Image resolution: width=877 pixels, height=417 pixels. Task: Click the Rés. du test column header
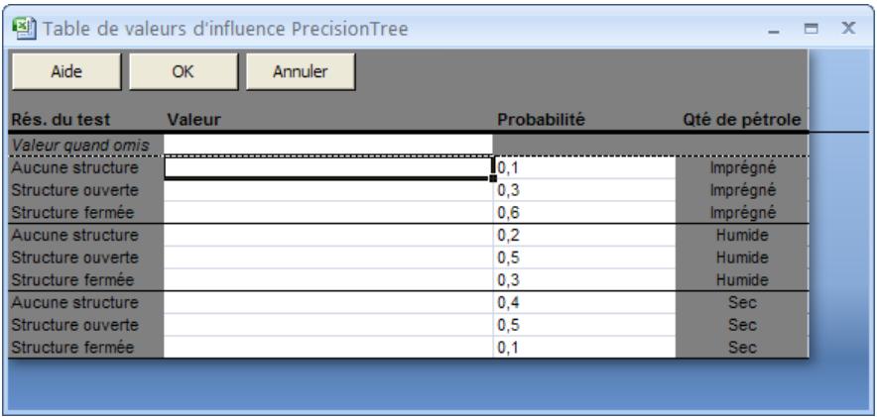61,120
